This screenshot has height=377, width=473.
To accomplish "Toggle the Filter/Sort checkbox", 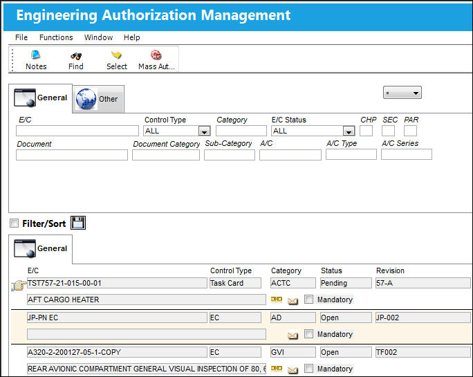I will pyautogui.click(x=14, y=223).
